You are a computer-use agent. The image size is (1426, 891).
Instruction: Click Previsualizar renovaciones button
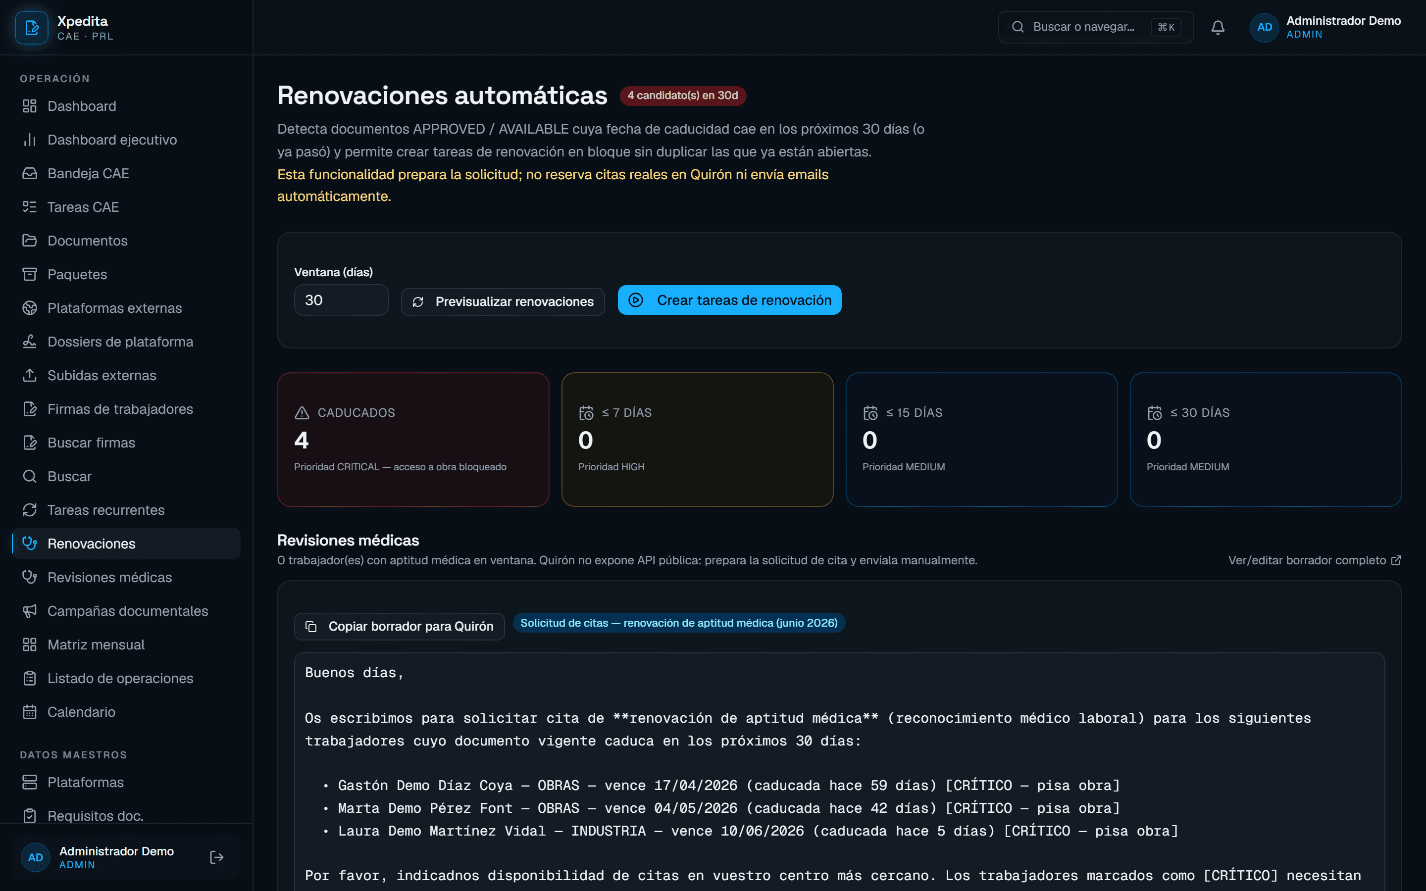[503, 302]
